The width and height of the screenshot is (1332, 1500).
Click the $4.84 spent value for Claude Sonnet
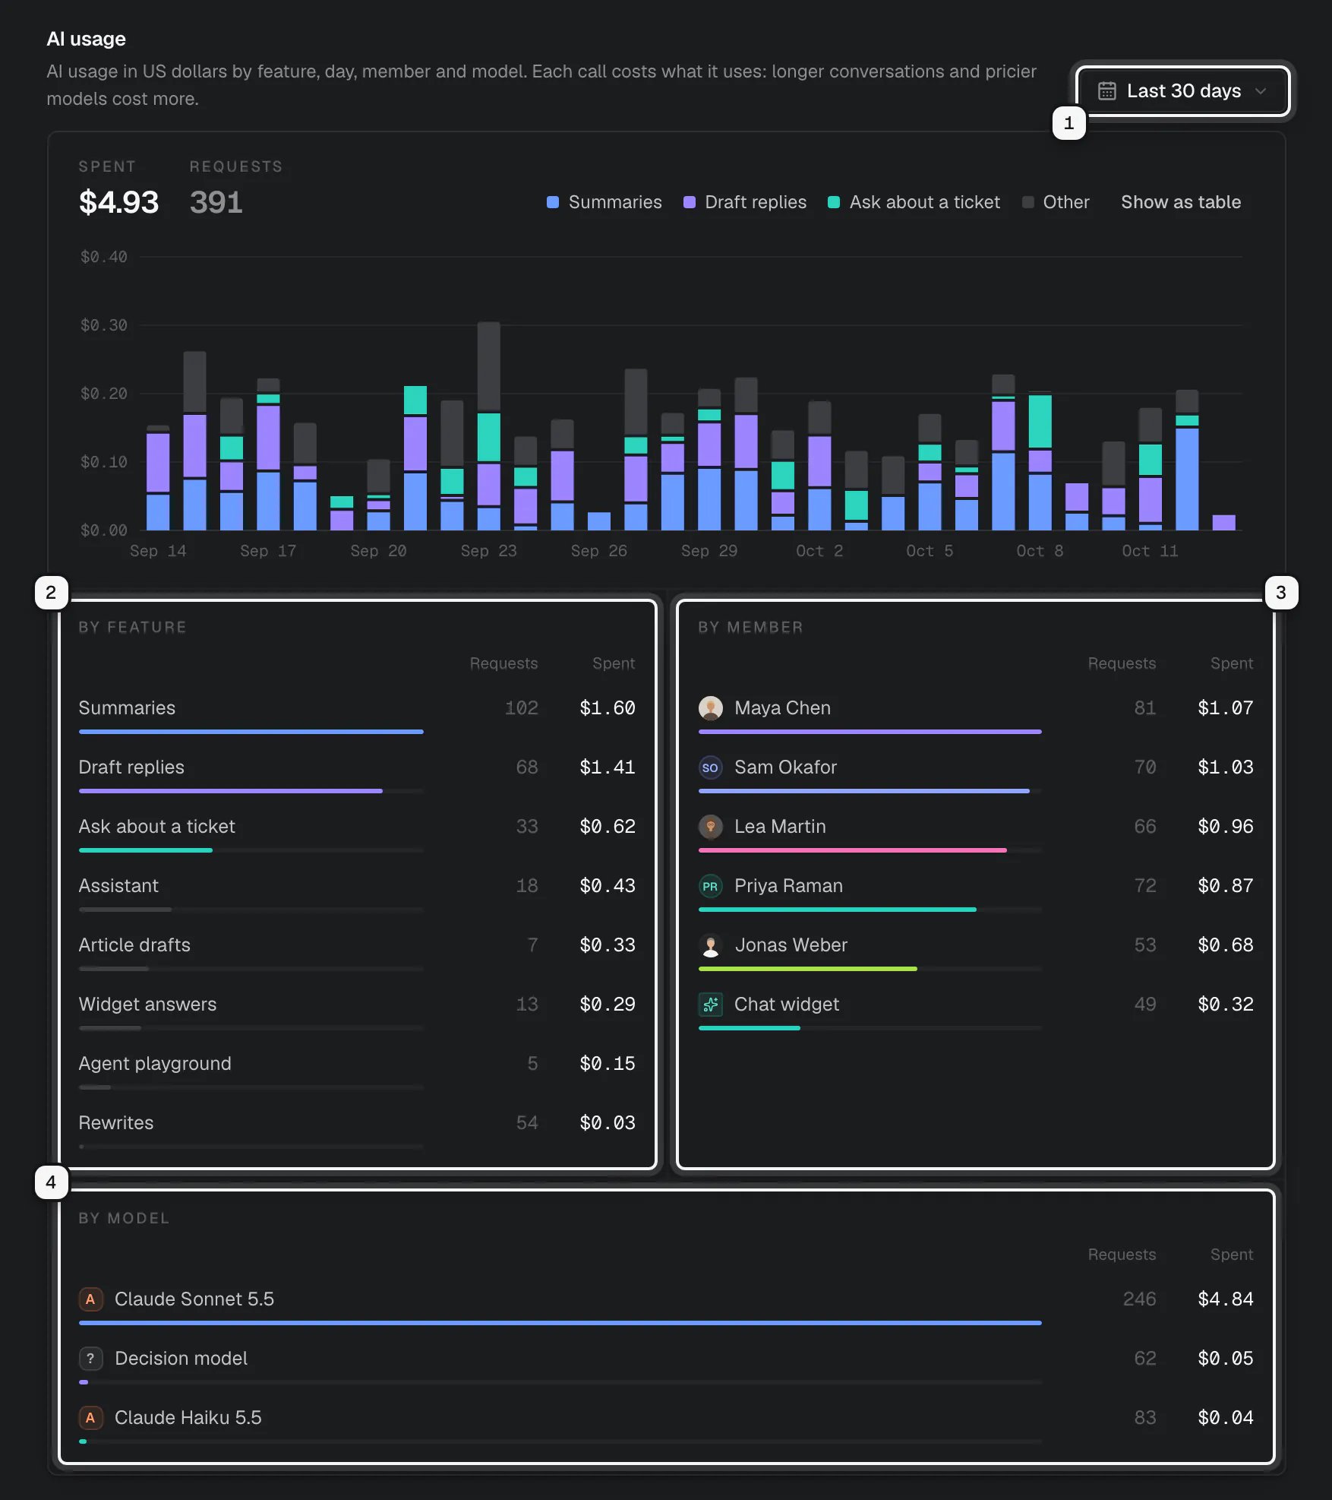(x=1225, y=1299)
